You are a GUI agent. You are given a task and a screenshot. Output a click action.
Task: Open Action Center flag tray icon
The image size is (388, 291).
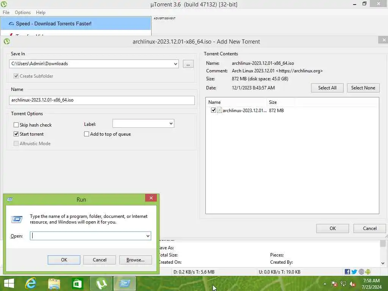click(334, 284)
